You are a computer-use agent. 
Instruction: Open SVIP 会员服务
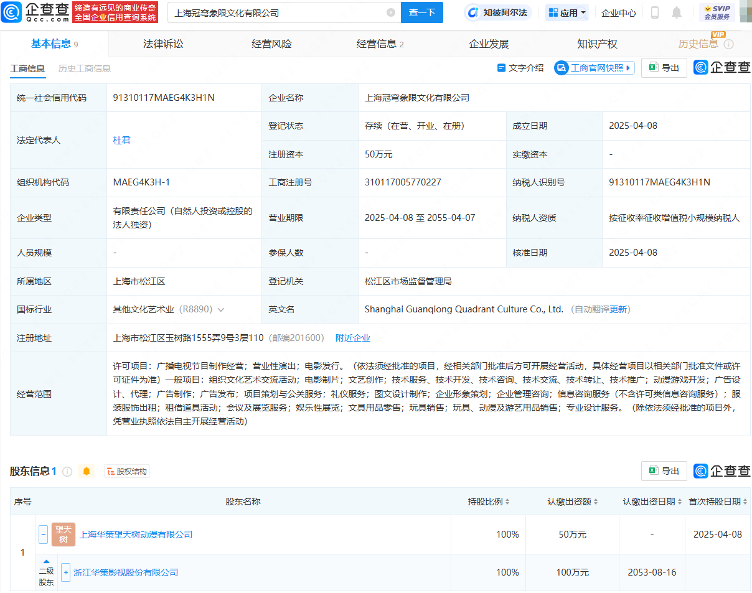tap(717, 12)
